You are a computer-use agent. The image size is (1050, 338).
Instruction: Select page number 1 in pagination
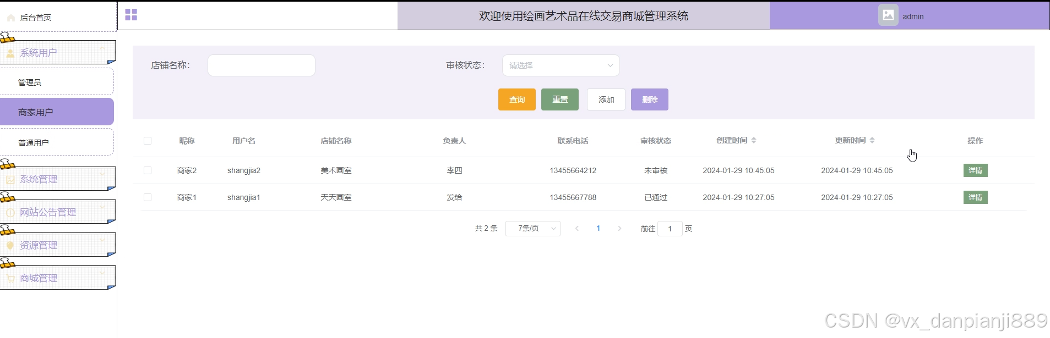pyautogui.click(x=598, y=229)
